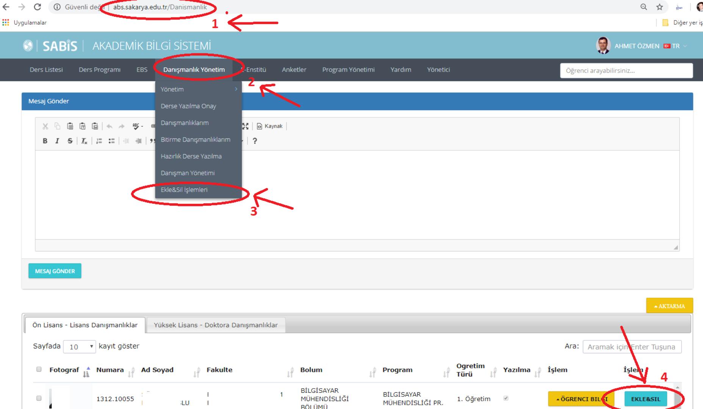703x409 pixels.
Task: Decrease indent in the editor
Action: pos(126,141)
